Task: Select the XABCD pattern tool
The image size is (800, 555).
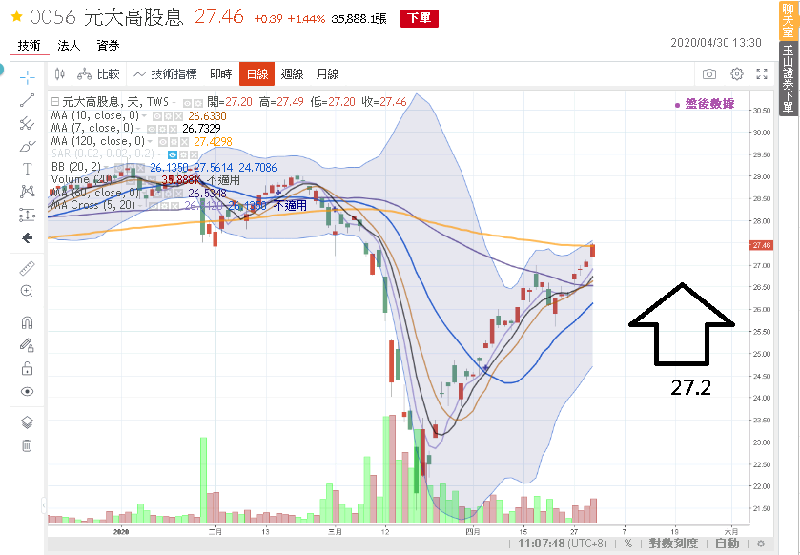Action: pos(27,192)
